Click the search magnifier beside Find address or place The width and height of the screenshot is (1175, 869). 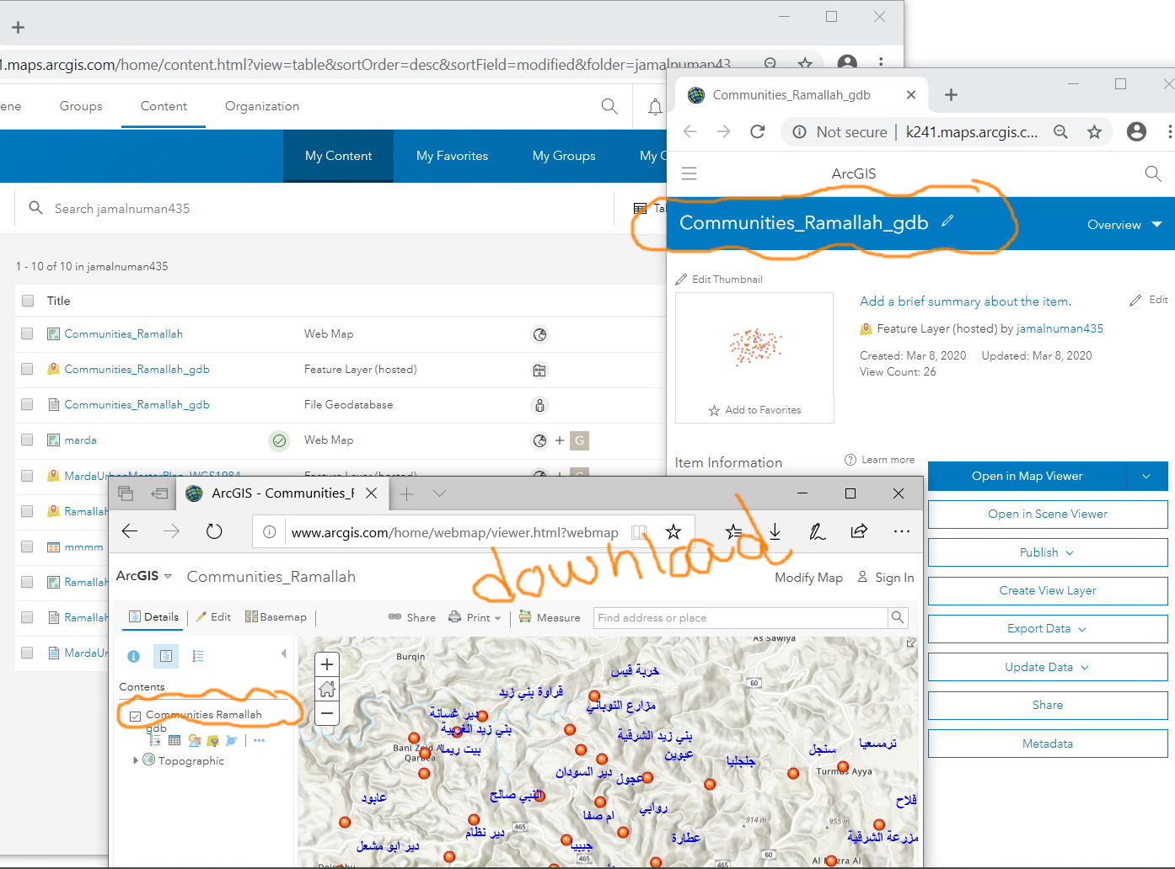tap(898, 617)
